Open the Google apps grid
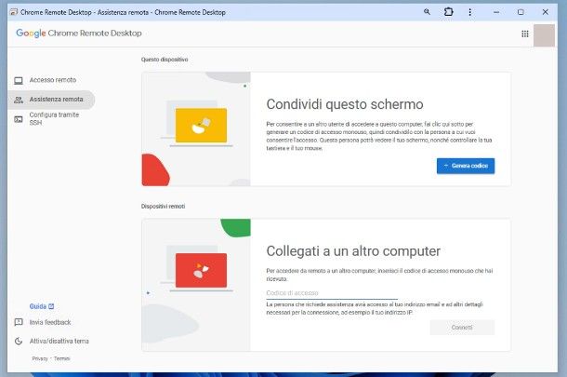The height and width of the screenshot is (377, 567). pyautogui.click(x=524, y=34)
